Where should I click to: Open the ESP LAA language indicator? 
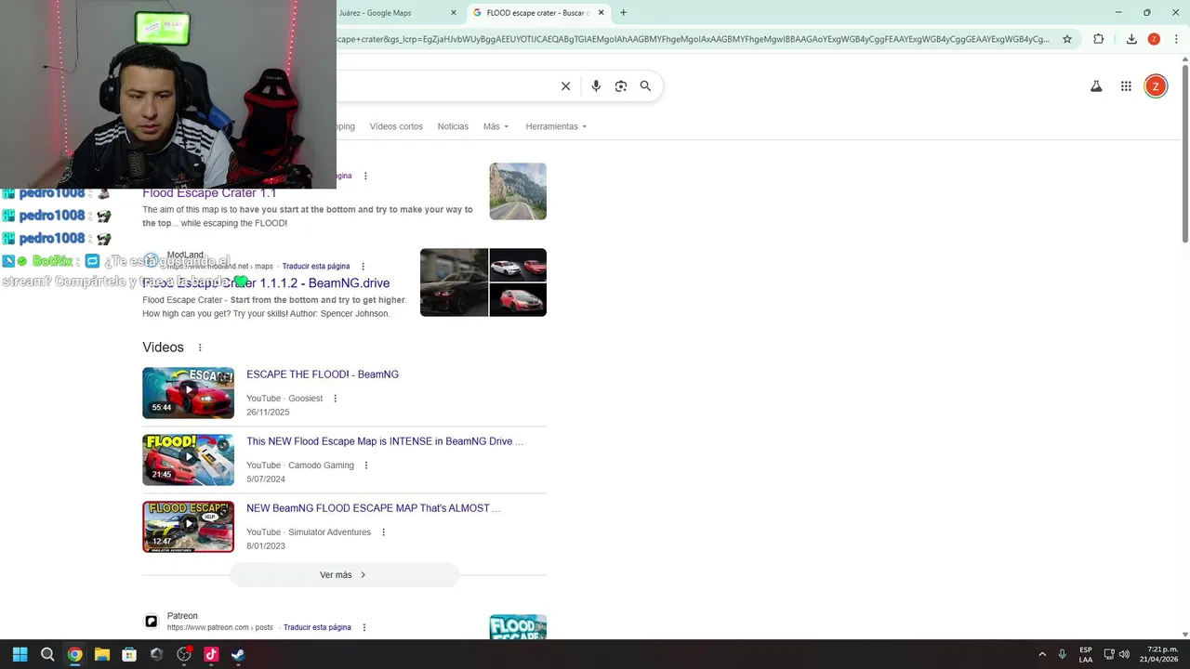[x=1086, y=654]
